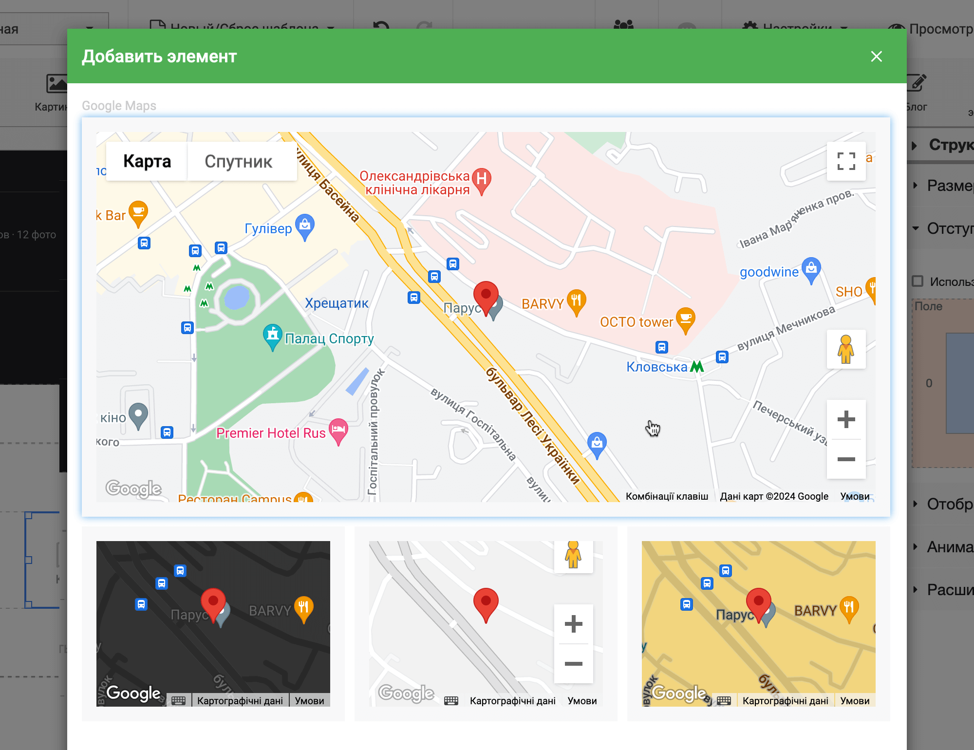Select the dark-themed map style thumbnail
Screen dimensions: 974x750
click(213, 624)
